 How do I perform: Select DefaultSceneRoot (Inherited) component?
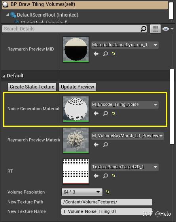coord(47,15)
